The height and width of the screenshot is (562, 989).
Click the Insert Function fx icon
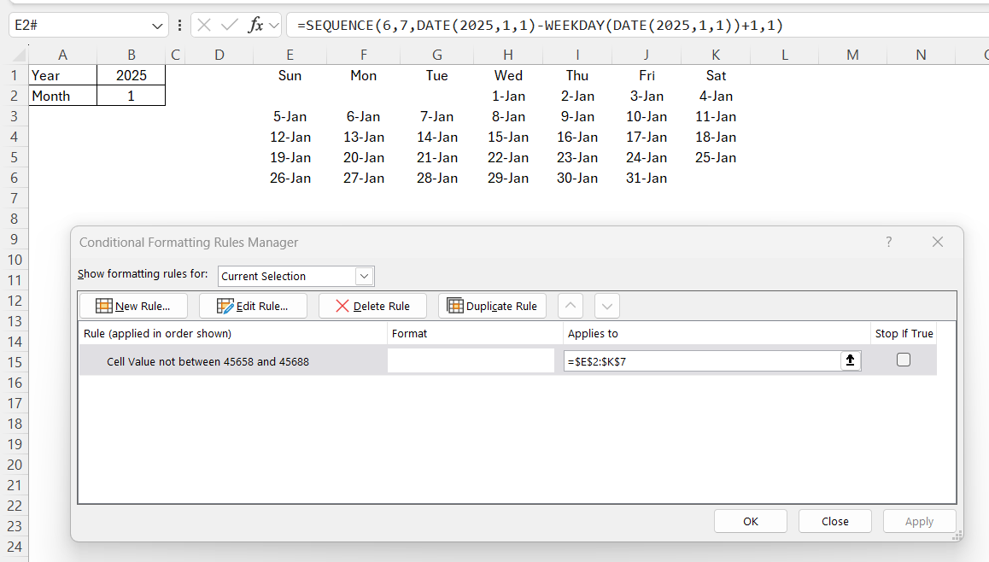coord(255,26)
